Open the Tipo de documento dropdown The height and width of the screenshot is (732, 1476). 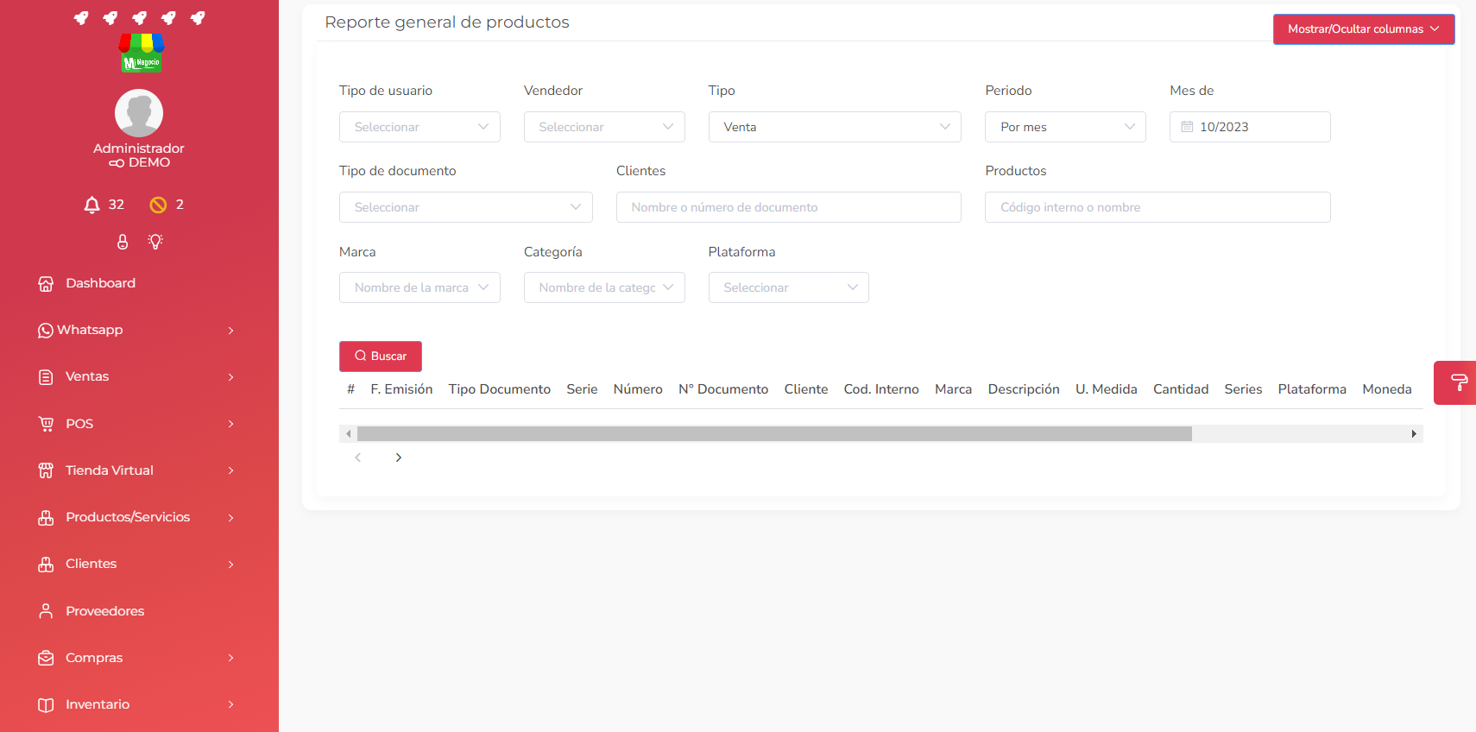466,207
